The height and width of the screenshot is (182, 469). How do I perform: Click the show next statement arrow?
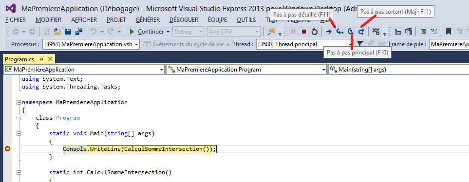pyautogui.click(x=329, y=31)
